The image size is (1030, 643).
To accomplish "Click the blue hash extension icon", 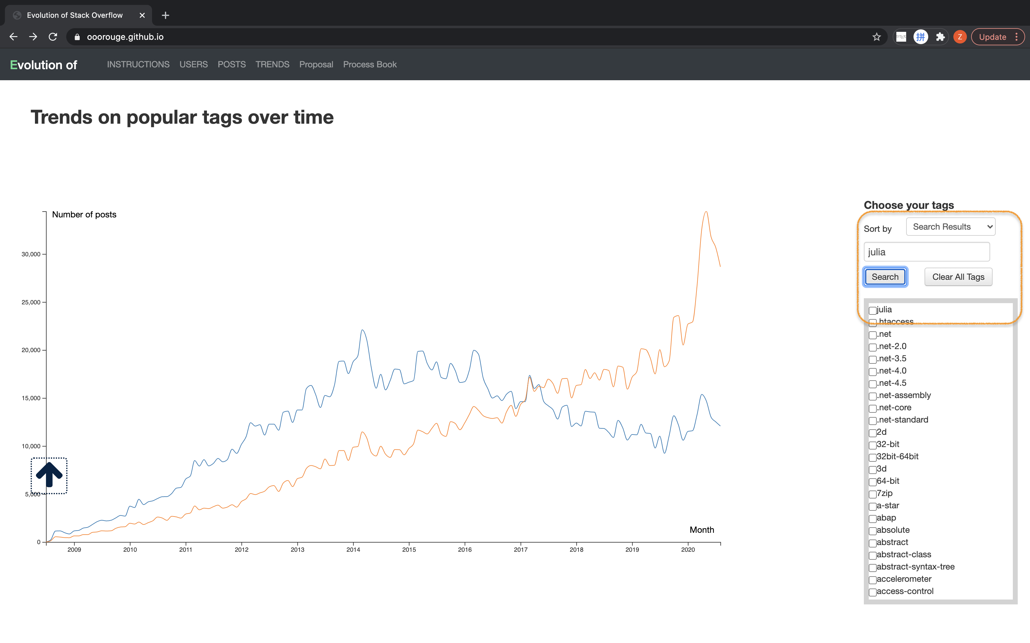I will click(x=921, y=37).
